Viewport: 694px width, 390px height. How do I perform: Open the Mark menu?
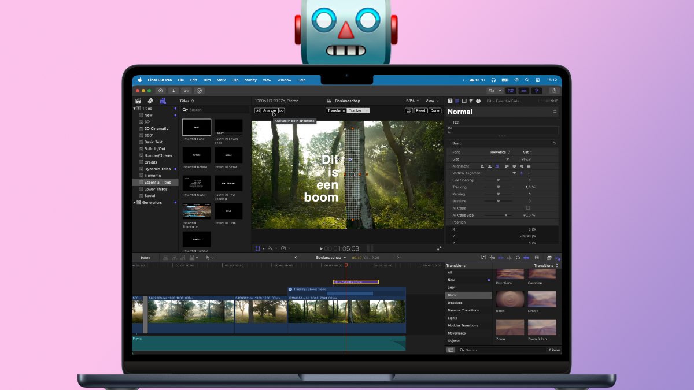pyautogui.click(x=222, y=80)
